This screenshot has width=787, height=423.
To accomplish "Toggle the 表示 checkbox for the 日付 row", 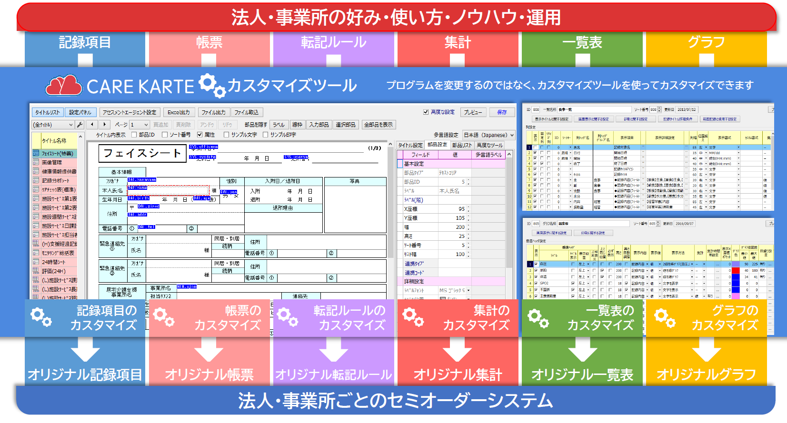I will [535, 153].
